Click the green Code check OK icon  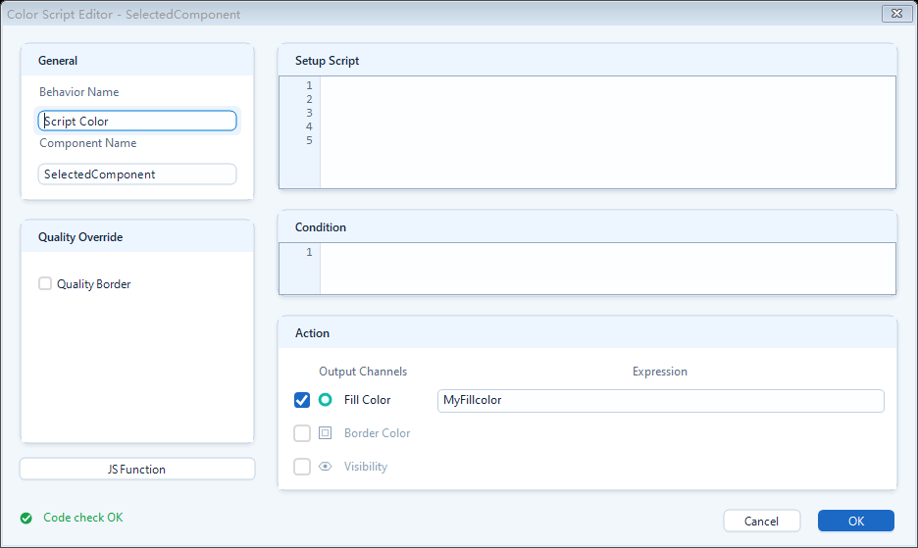pos(26,519)
